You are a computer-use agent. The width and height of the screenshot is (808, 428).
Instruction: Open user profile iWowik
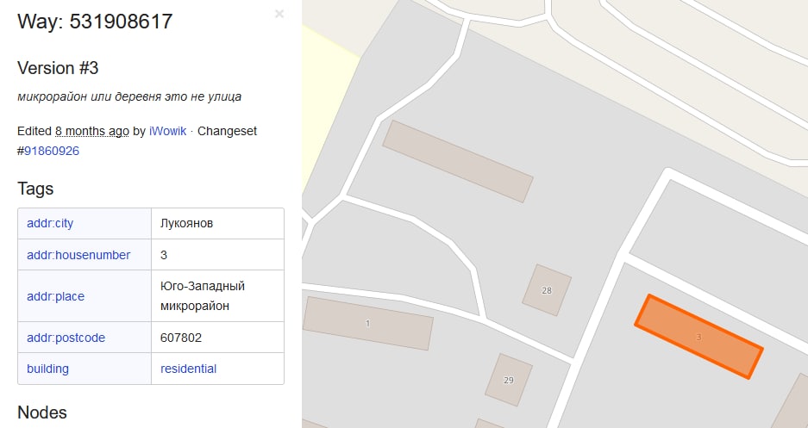point(167,131)
